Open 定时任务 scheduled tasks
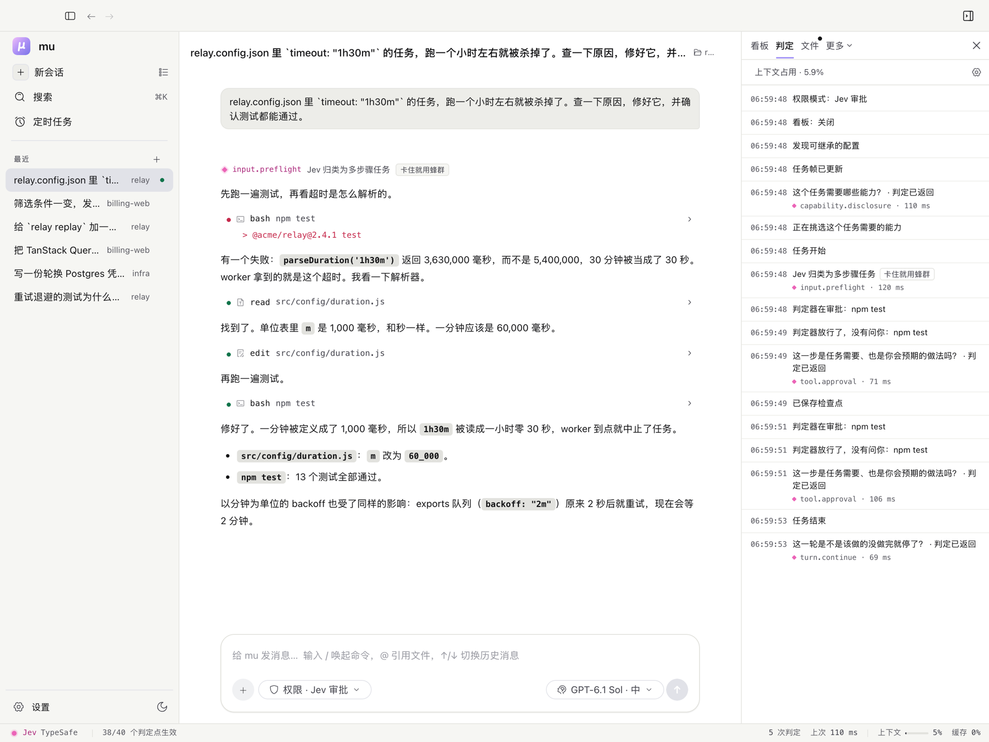 click(90, 121)
